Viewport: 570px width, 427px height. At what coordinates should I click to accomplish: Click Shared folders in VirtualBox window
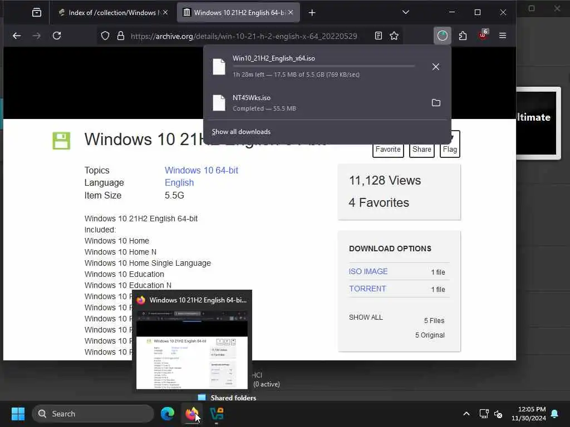(233, 398)
